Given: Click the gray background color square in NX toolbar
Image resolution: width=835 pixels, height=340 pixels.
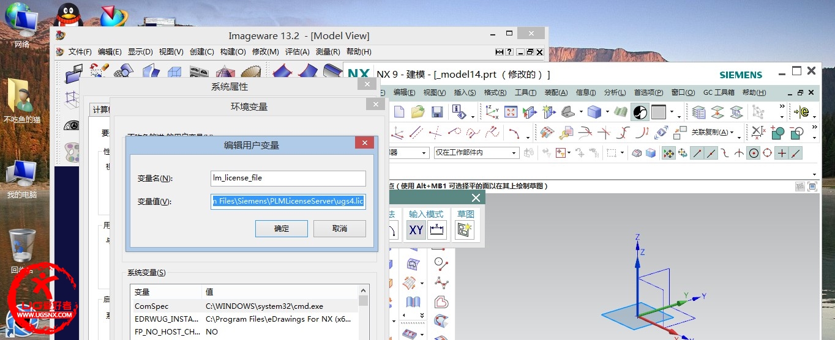Looking at the screenshot, I should pos(659,112).
